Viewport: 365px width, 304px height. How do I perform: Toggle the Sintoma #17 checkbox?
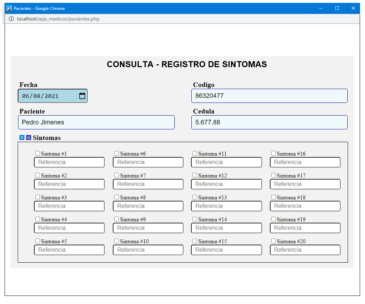point(273,175)
